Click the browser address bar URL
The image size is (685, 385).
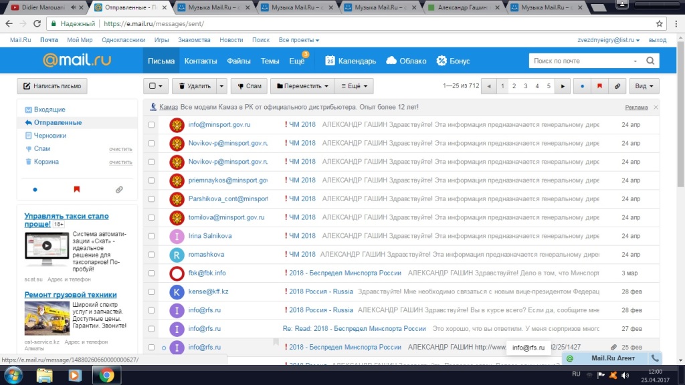tap(154, 23)
